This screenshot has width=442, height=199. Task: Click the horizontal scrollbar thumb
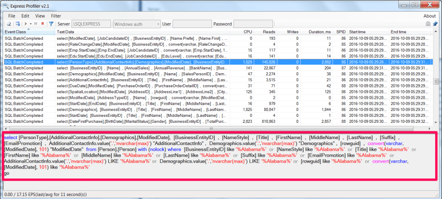211,128
